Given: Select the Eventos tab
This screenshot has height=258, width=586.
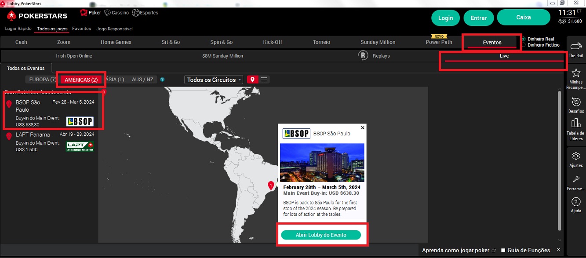Looking at the screenshot, I should coord(492,42).
